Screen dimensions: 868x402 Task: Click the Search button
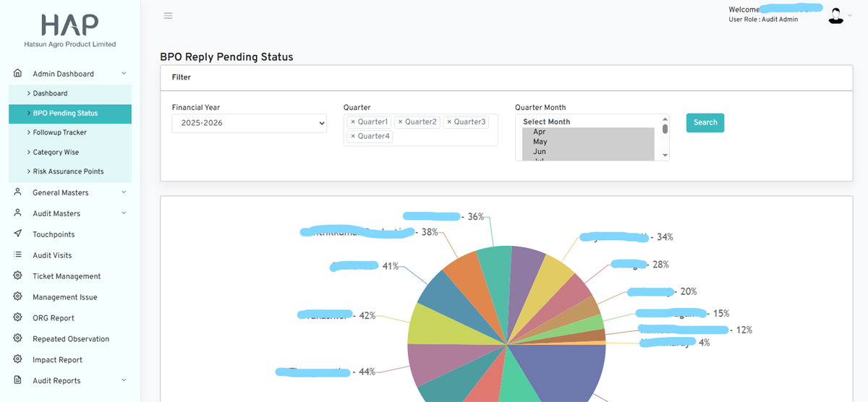705,123
